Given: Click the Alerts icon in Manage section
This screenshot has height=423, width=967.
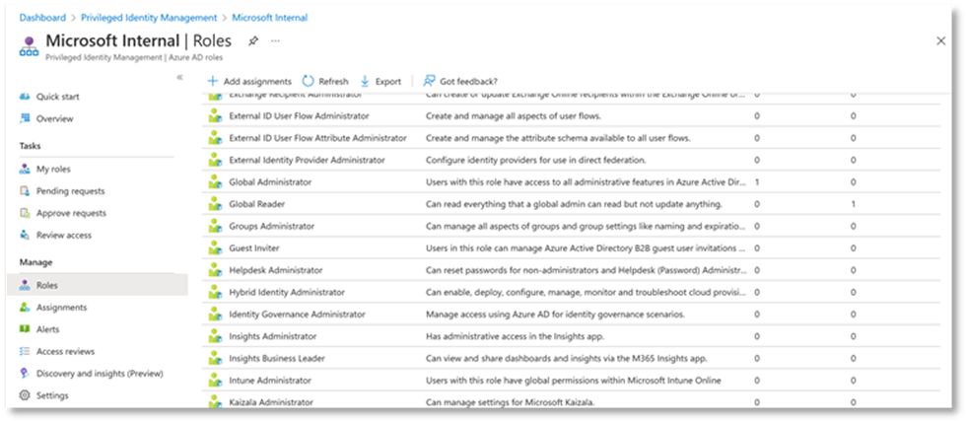Looking at the screenshot, I should [26, 329].
